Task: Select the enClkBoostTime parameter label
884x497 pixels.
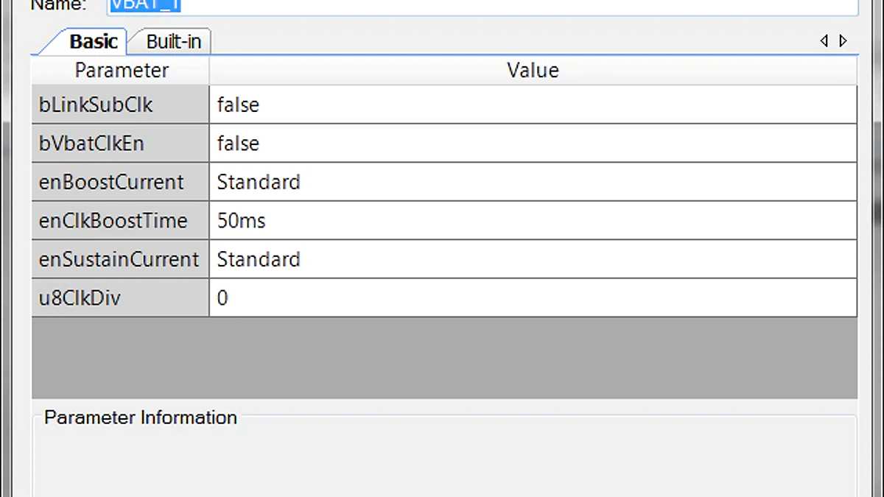Action: tap(110, 220)
